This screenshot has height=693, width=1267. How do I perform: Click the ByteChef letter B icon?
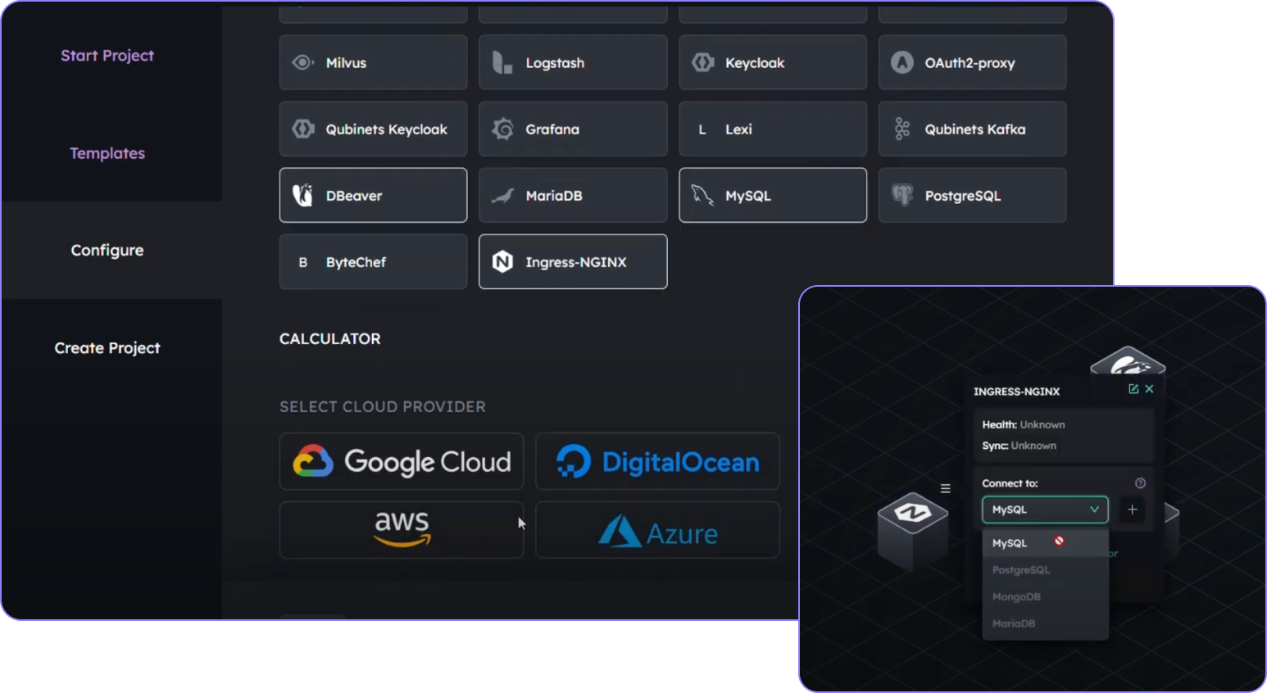pos(303,262)
